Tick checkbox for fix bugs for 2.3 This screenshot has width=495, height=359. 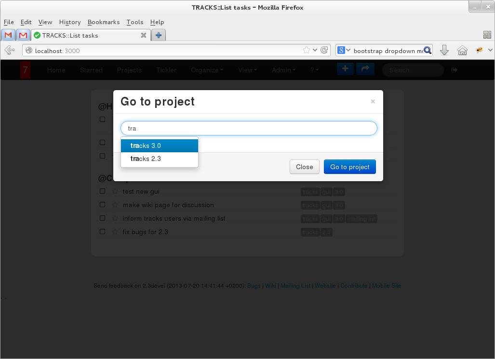point(102,232)
